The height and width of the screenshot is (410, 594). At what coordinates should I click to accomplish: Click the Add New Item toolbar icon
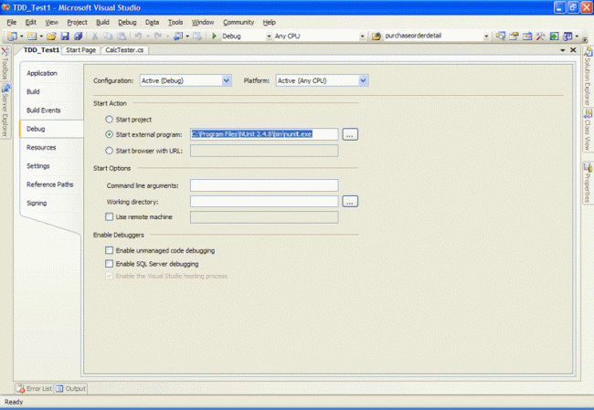(x=32, y=36)
